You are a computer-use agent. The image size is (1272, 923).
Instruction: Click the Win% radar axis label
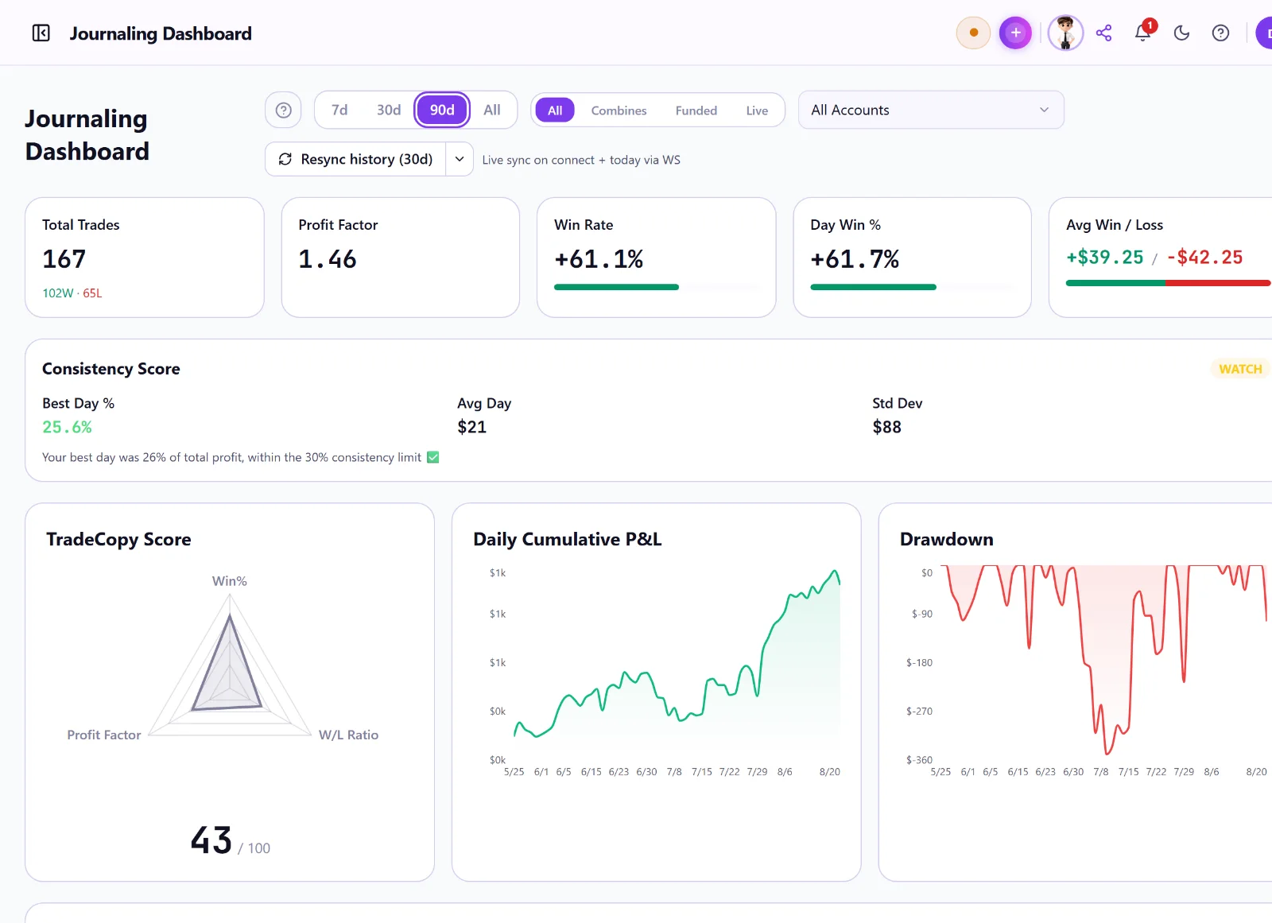pos(230,581)
